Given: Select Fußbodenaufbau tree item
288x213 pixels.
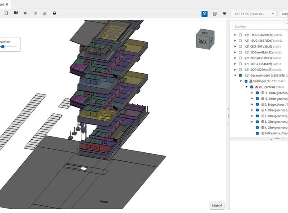Looking at the screenshot, I should (x=276, y=133).
